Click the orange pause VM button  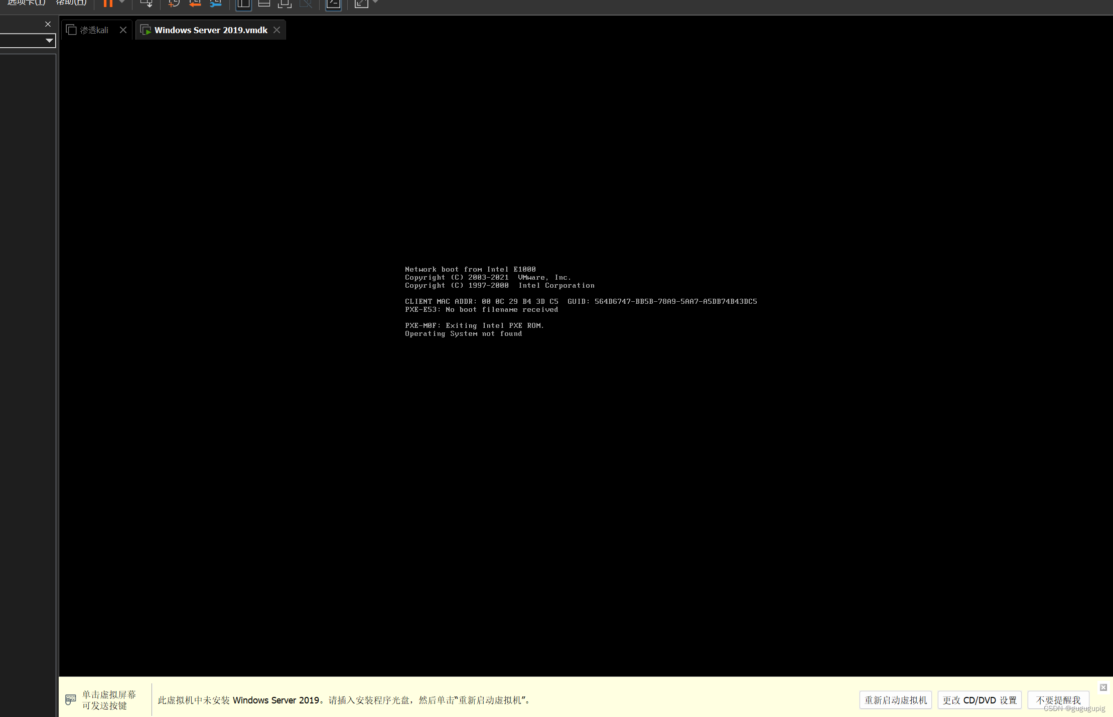coord(108,3)
